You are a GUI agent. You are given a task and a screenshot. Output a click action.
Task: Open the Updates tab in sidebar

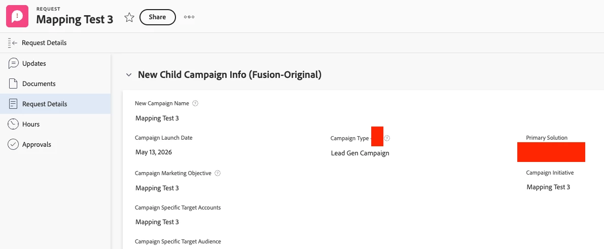tap(34, 63)
